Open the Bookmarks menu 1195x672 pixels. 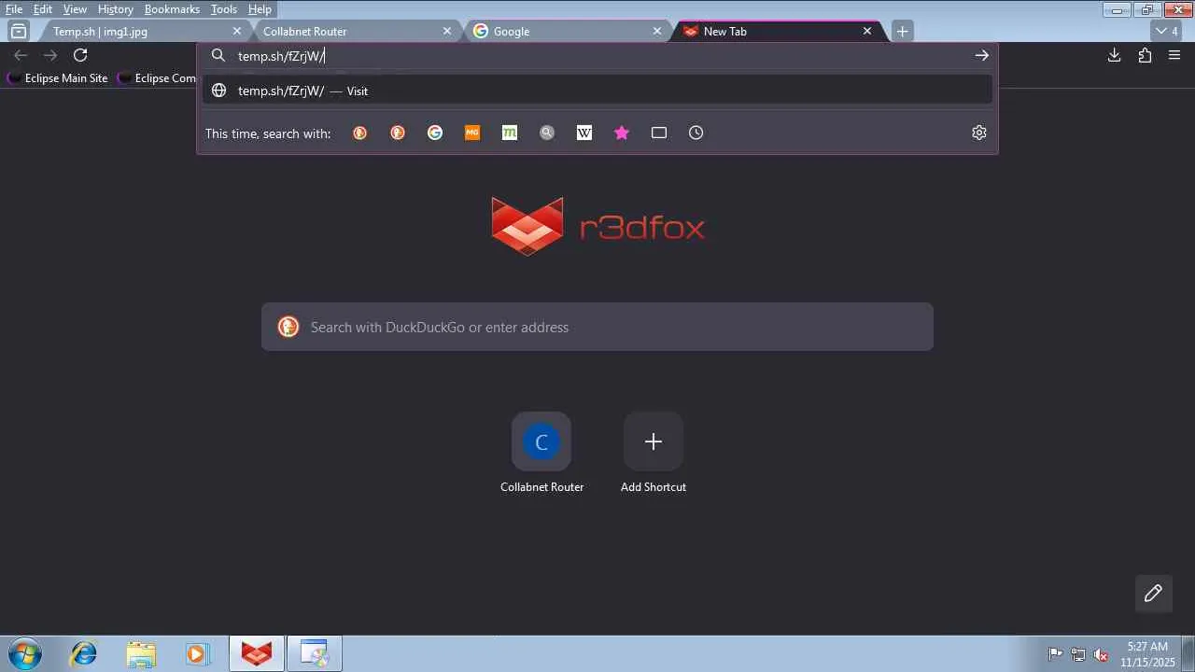172,9
